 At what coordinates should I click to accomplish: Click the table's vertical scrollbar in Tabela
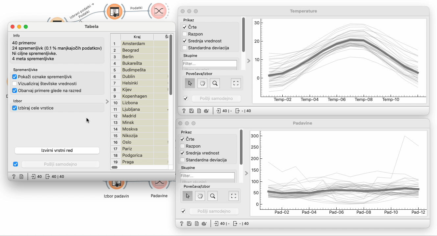[171, 66]
